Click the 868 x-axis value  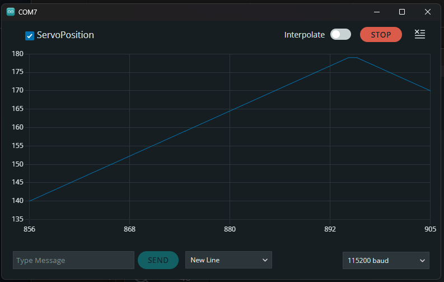pos(129,229)
